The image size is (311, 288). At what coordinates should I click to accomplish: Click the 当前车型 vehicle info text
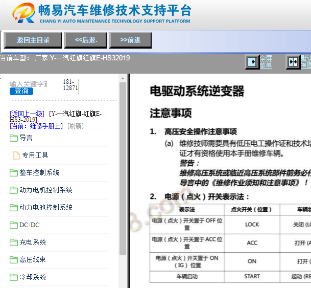[65, 58]
